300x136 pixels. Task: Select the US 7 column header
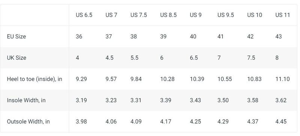111,15
